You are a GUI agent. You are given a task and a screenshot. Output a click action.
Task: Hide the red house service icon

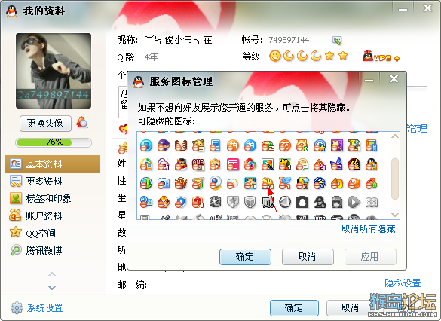[371, 183]
